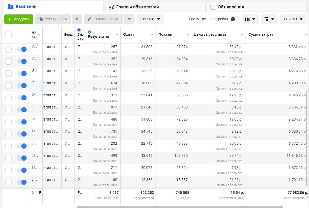
Task: Switch to Объявления tab
Action: [x=257, y=7]
